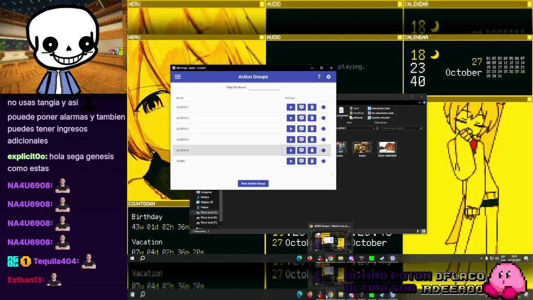Select the ALERTA 1 row name
The width and height of the screenshot is (533, 300).
pyautogui.click(x=182, y=107)
